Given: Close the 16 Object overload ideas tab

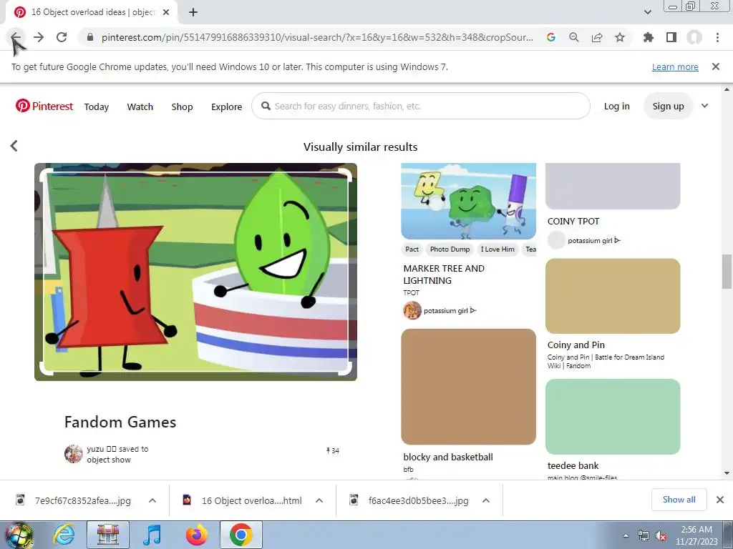Looking at the screenshot, I should click(166, 13).
